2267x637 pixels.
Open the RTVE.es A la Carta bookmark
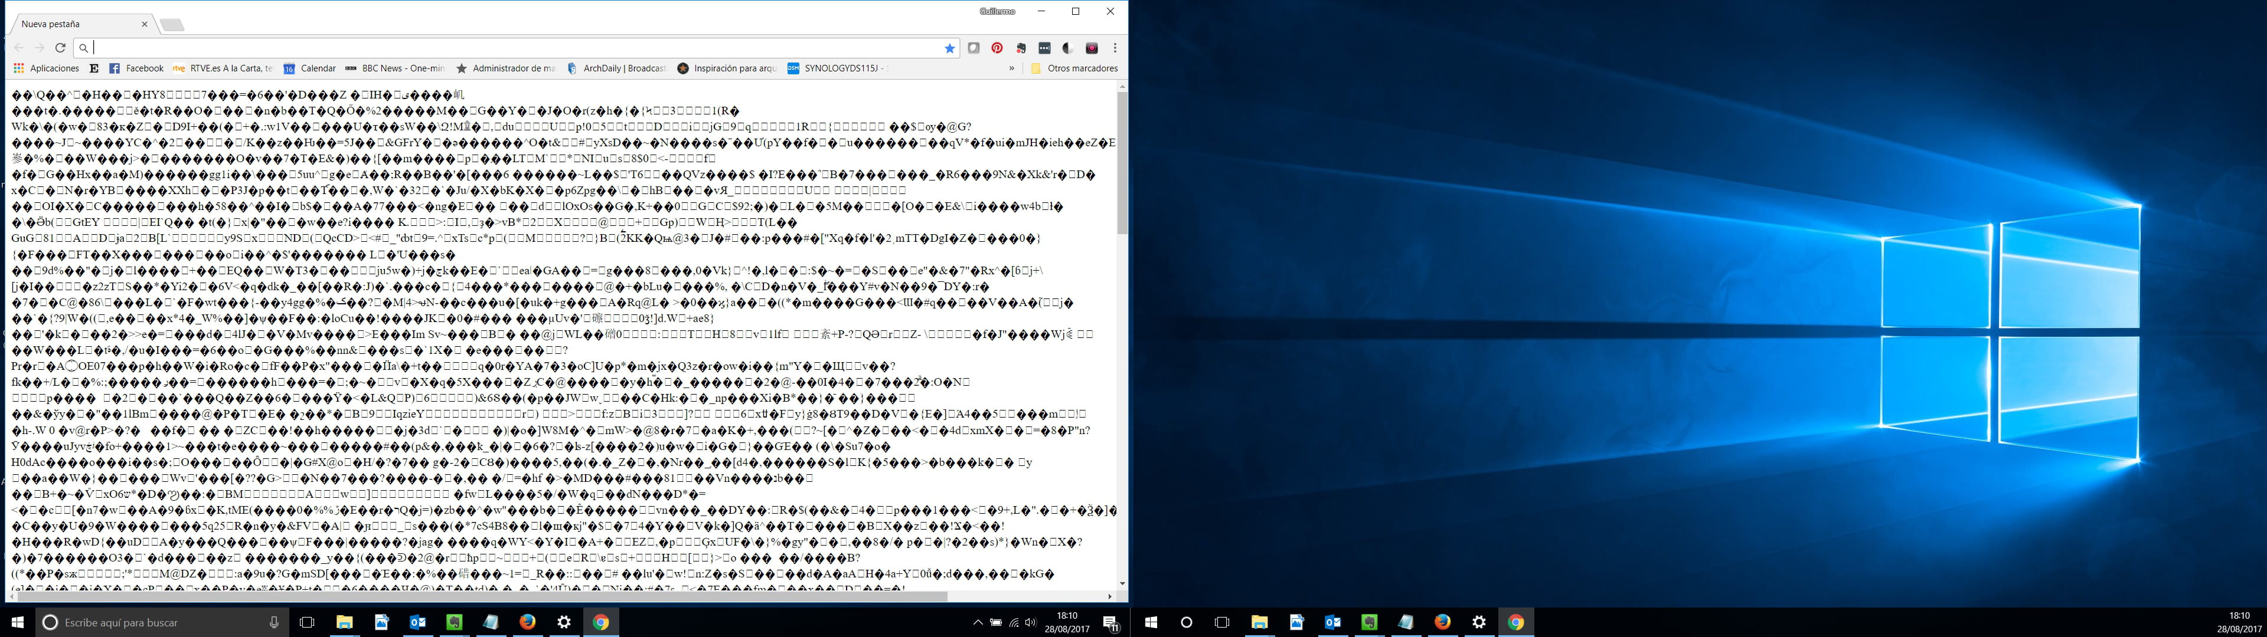click(223, 68)
